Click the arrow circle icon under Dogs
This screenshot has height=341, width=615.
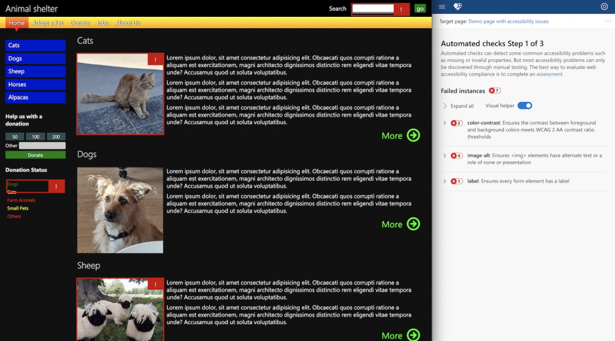[x=413, y=224]
